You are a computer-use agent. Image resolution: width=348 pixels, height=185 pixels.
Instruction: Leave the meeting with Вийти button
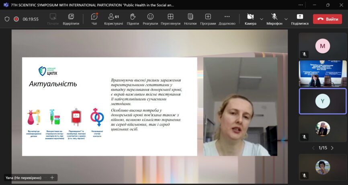(327, 19)
